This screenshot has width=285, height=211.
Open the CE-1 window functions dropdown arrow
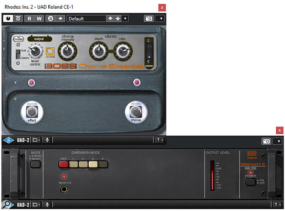pyautogui.click(x=161, y=18)
